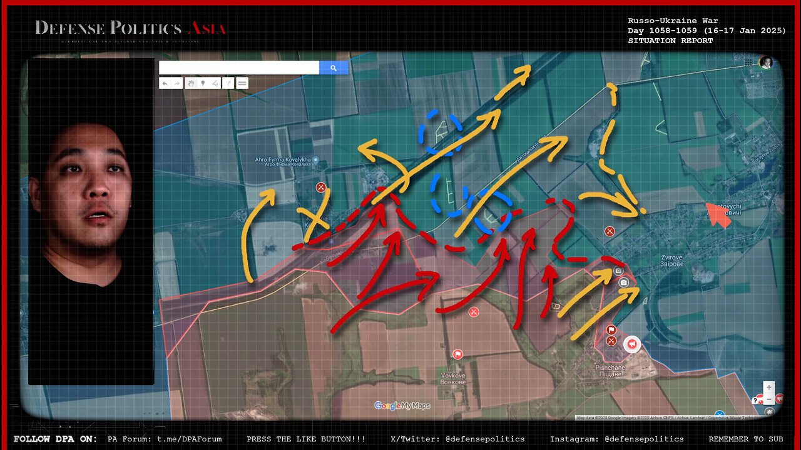Click the Vovkove place label
The image size is (801, 450).
click(452, 379)
